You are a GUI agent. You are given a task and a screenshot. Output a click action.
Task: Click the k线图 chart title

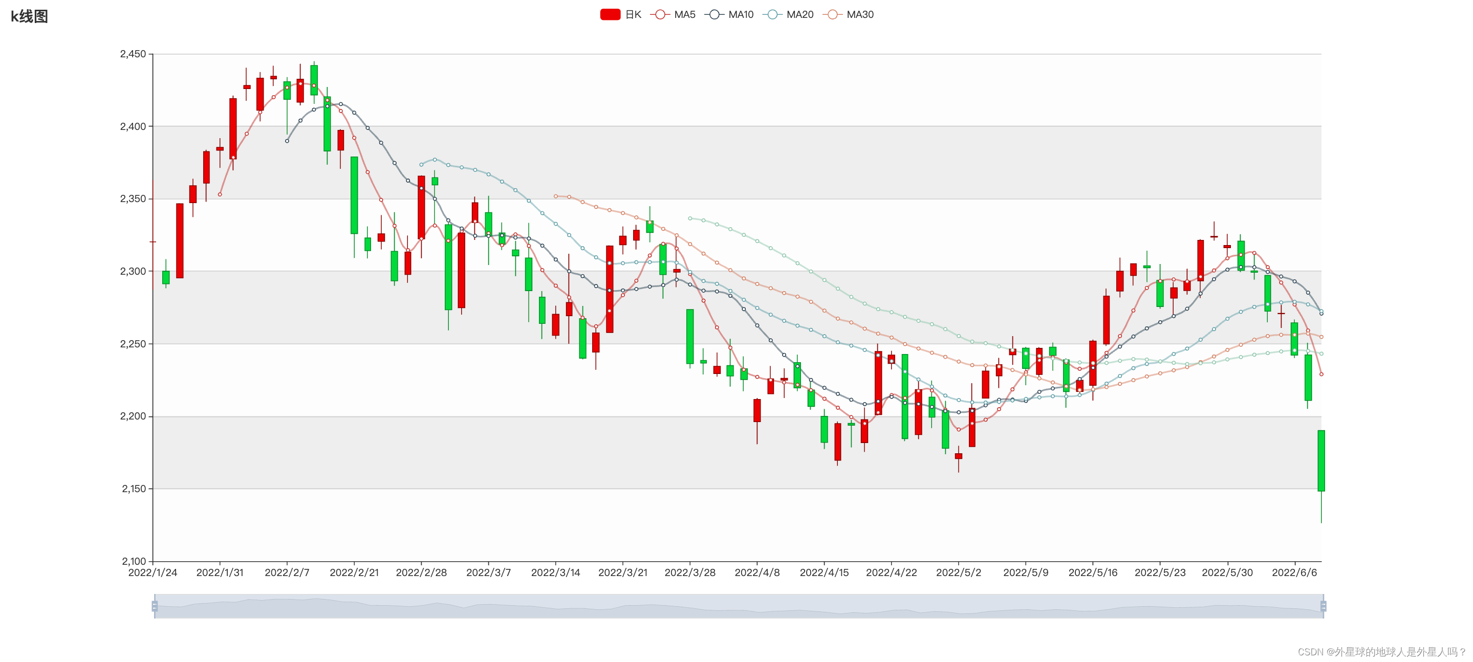tap(29, 16)
